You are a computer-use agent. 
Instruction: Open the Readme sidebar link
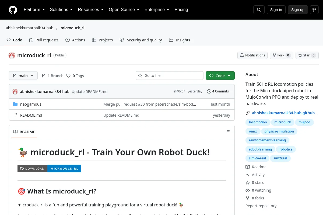[x=256, y=167]
